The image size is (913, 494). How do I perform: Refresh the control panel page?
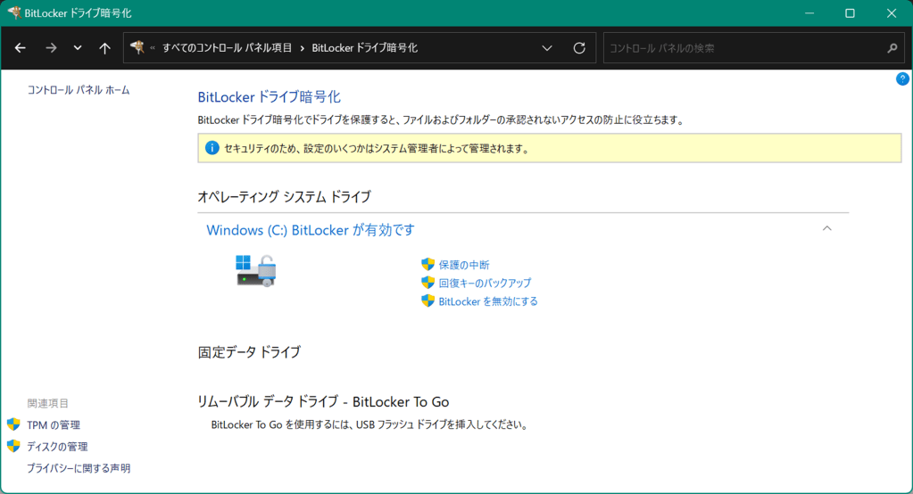coord(579,48)
